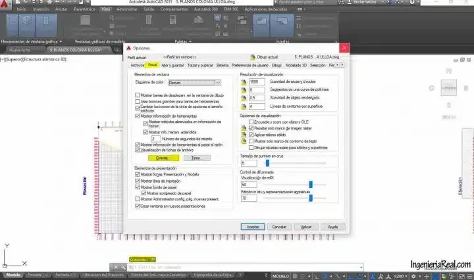Toggle the ViewCube button in ribbon
This screenshot has width=474, height=280.
point(26,26)
